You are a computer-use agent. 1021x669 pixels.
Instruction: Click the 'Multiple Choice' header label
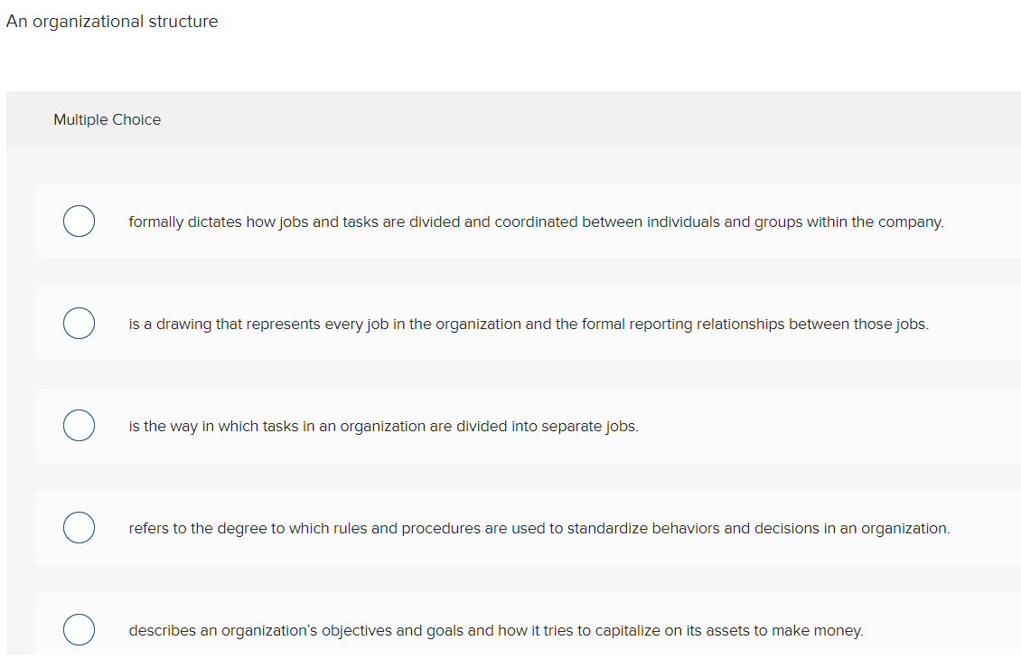point(107,119)
